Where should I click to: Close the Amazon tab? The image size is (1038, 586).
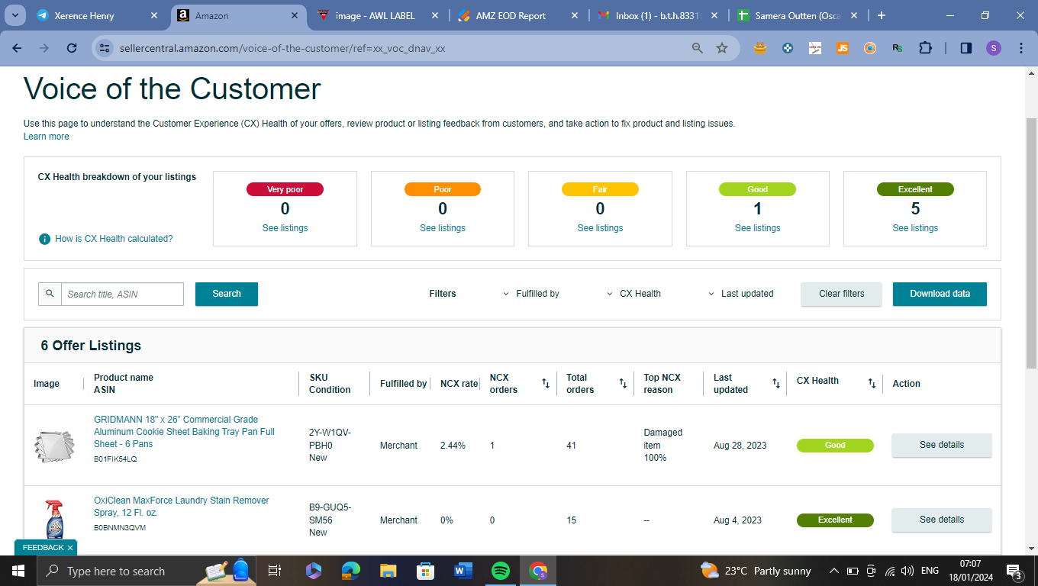click(x=295, y=15)
